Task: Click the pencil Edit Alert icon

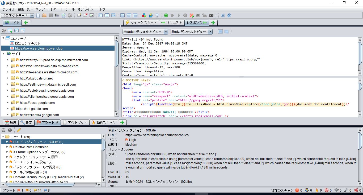Action: tap(19, 130)
